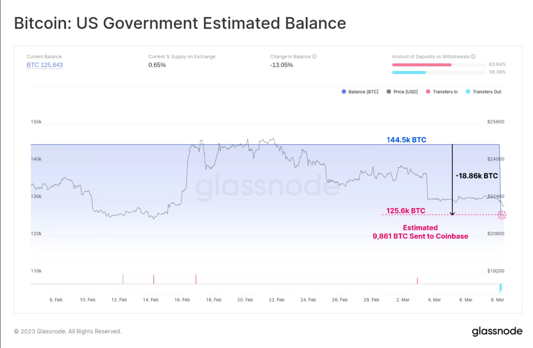The width and height of the screenshot is (533, 348).
Task: Hide the Transfers Out series label
Action: click(x=487, y=92)
